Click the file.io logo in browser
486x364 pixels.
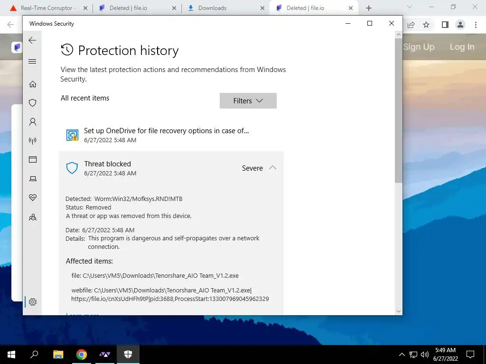(17, 47)
